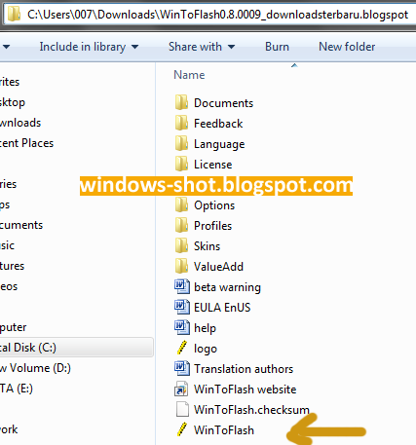The width and height of the screenshot is (416, 445).
Task: Select the help file name
Action: 205,328
